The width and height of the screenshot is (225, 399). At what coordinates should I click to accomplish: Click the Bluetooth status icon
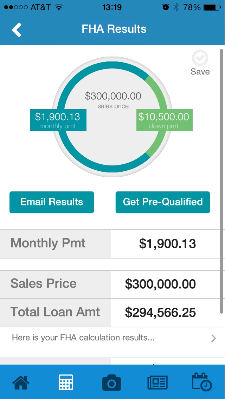(176, 7)
